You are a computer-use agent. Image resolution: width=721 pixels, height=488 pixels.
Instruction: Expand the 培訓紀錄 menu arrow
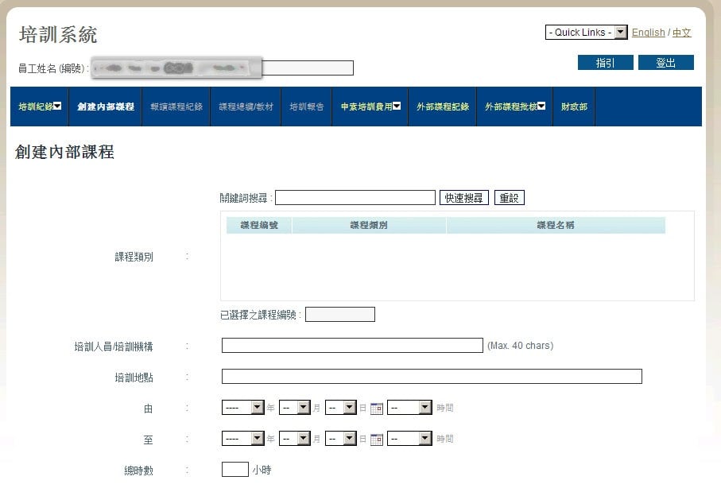point(57,107)
